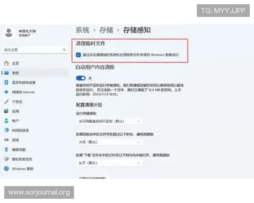Click the search magnifier icon
Screen dimensions: 254x203
[64, 49]
